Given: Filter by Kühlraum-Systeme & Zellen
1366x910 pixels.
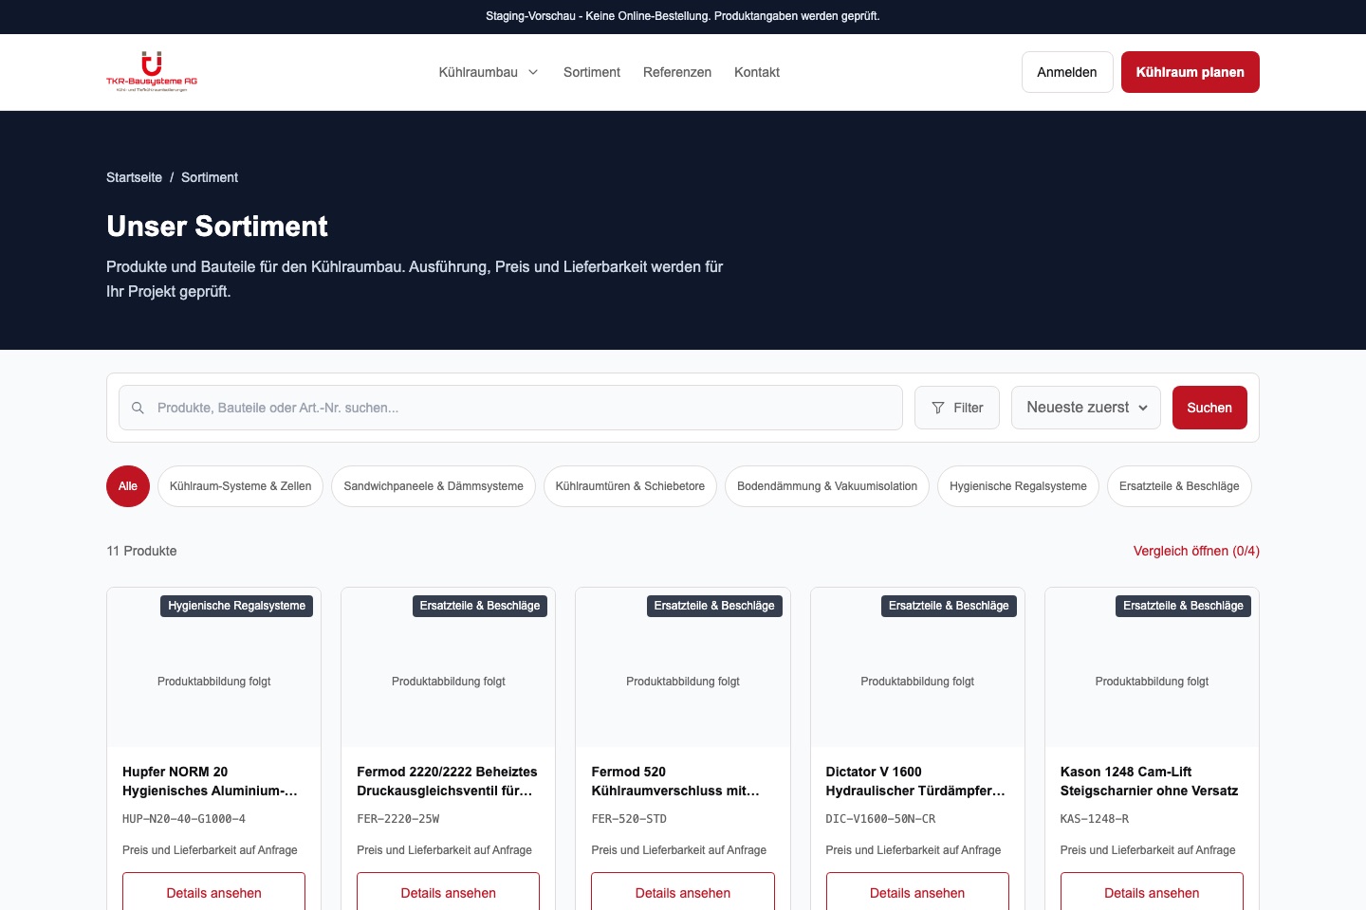Looking at the screenshot, I should 241,486.
